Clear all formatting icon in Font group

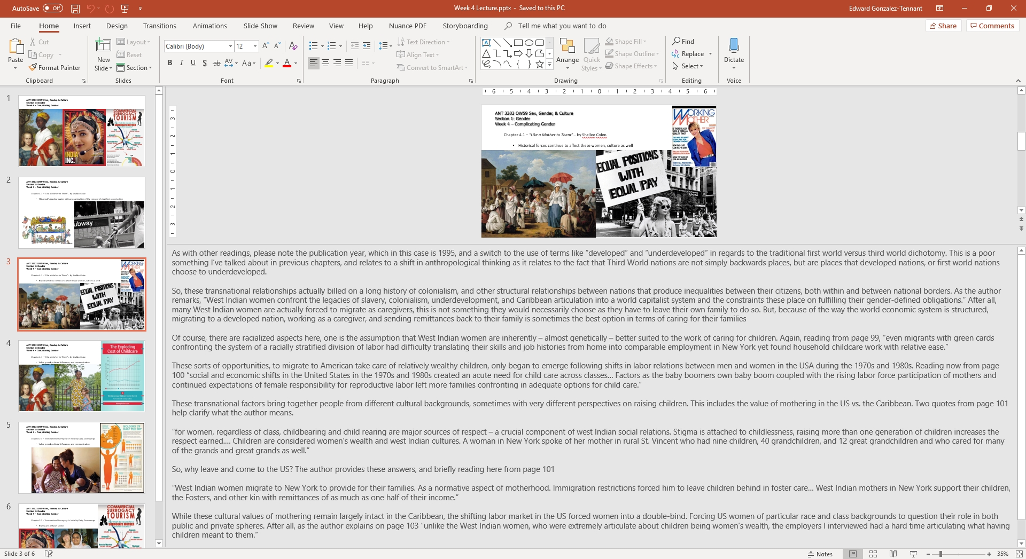293,46
